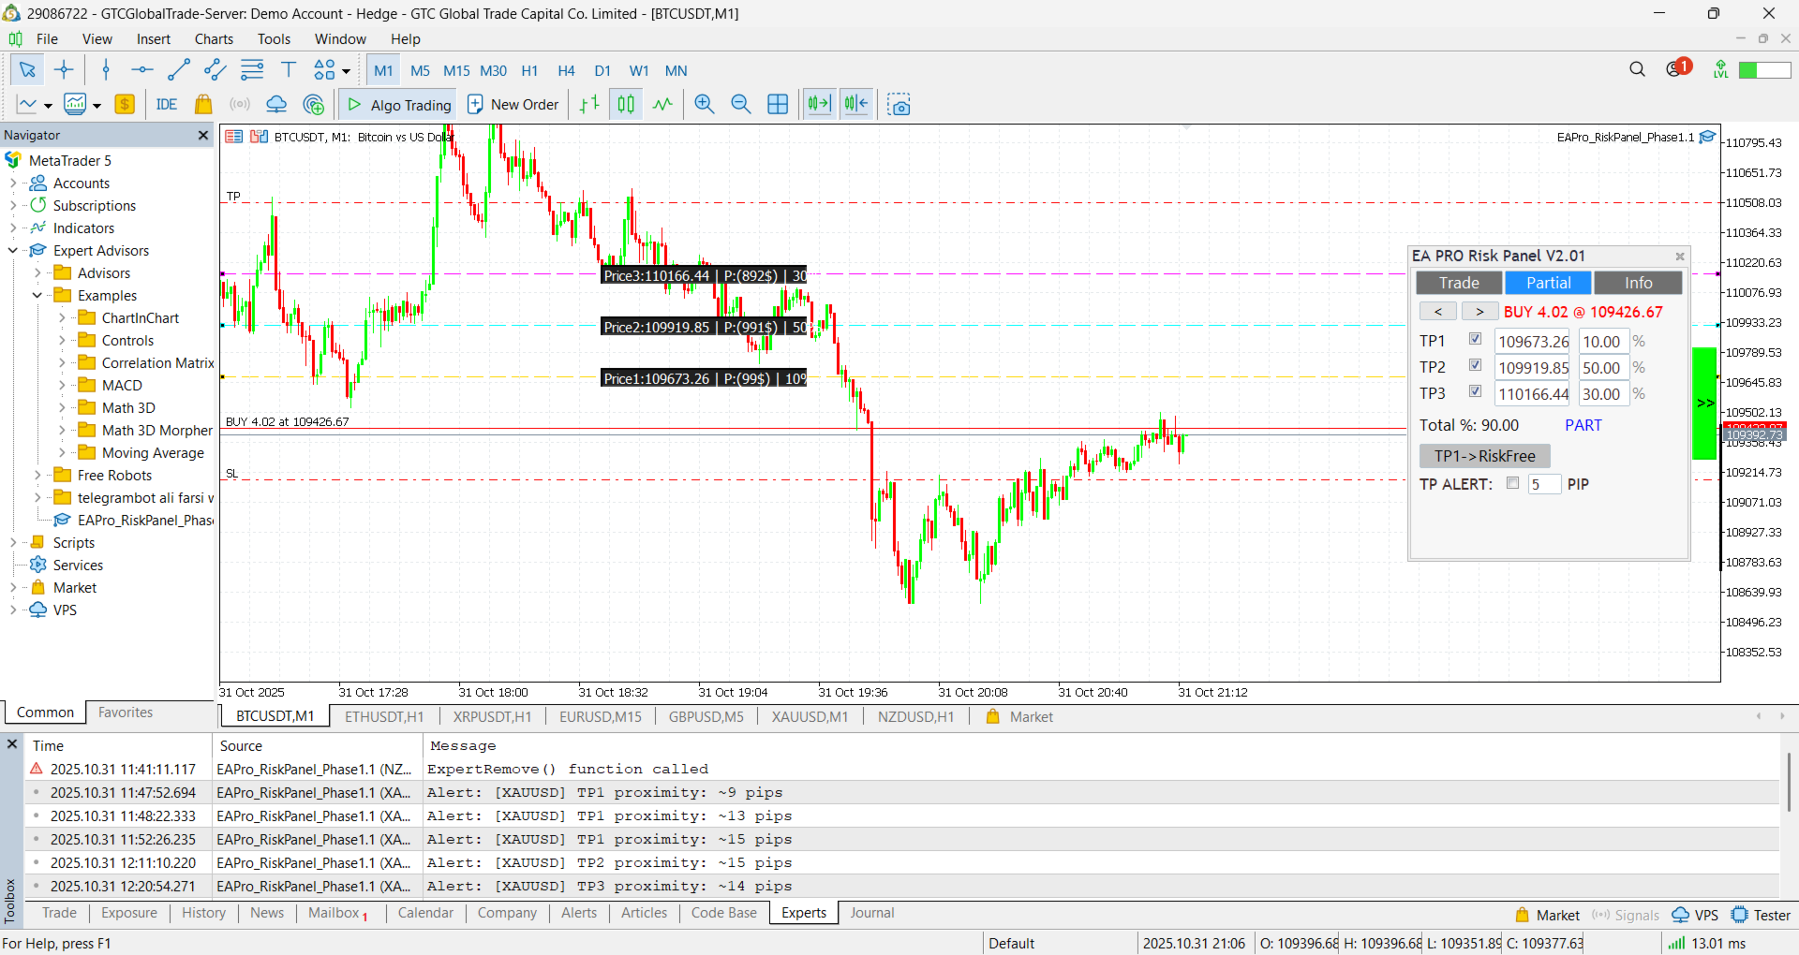This screenshot has height=955, width=1799.
Task: Select the cursor arrow tool
Action: [27, 70]
